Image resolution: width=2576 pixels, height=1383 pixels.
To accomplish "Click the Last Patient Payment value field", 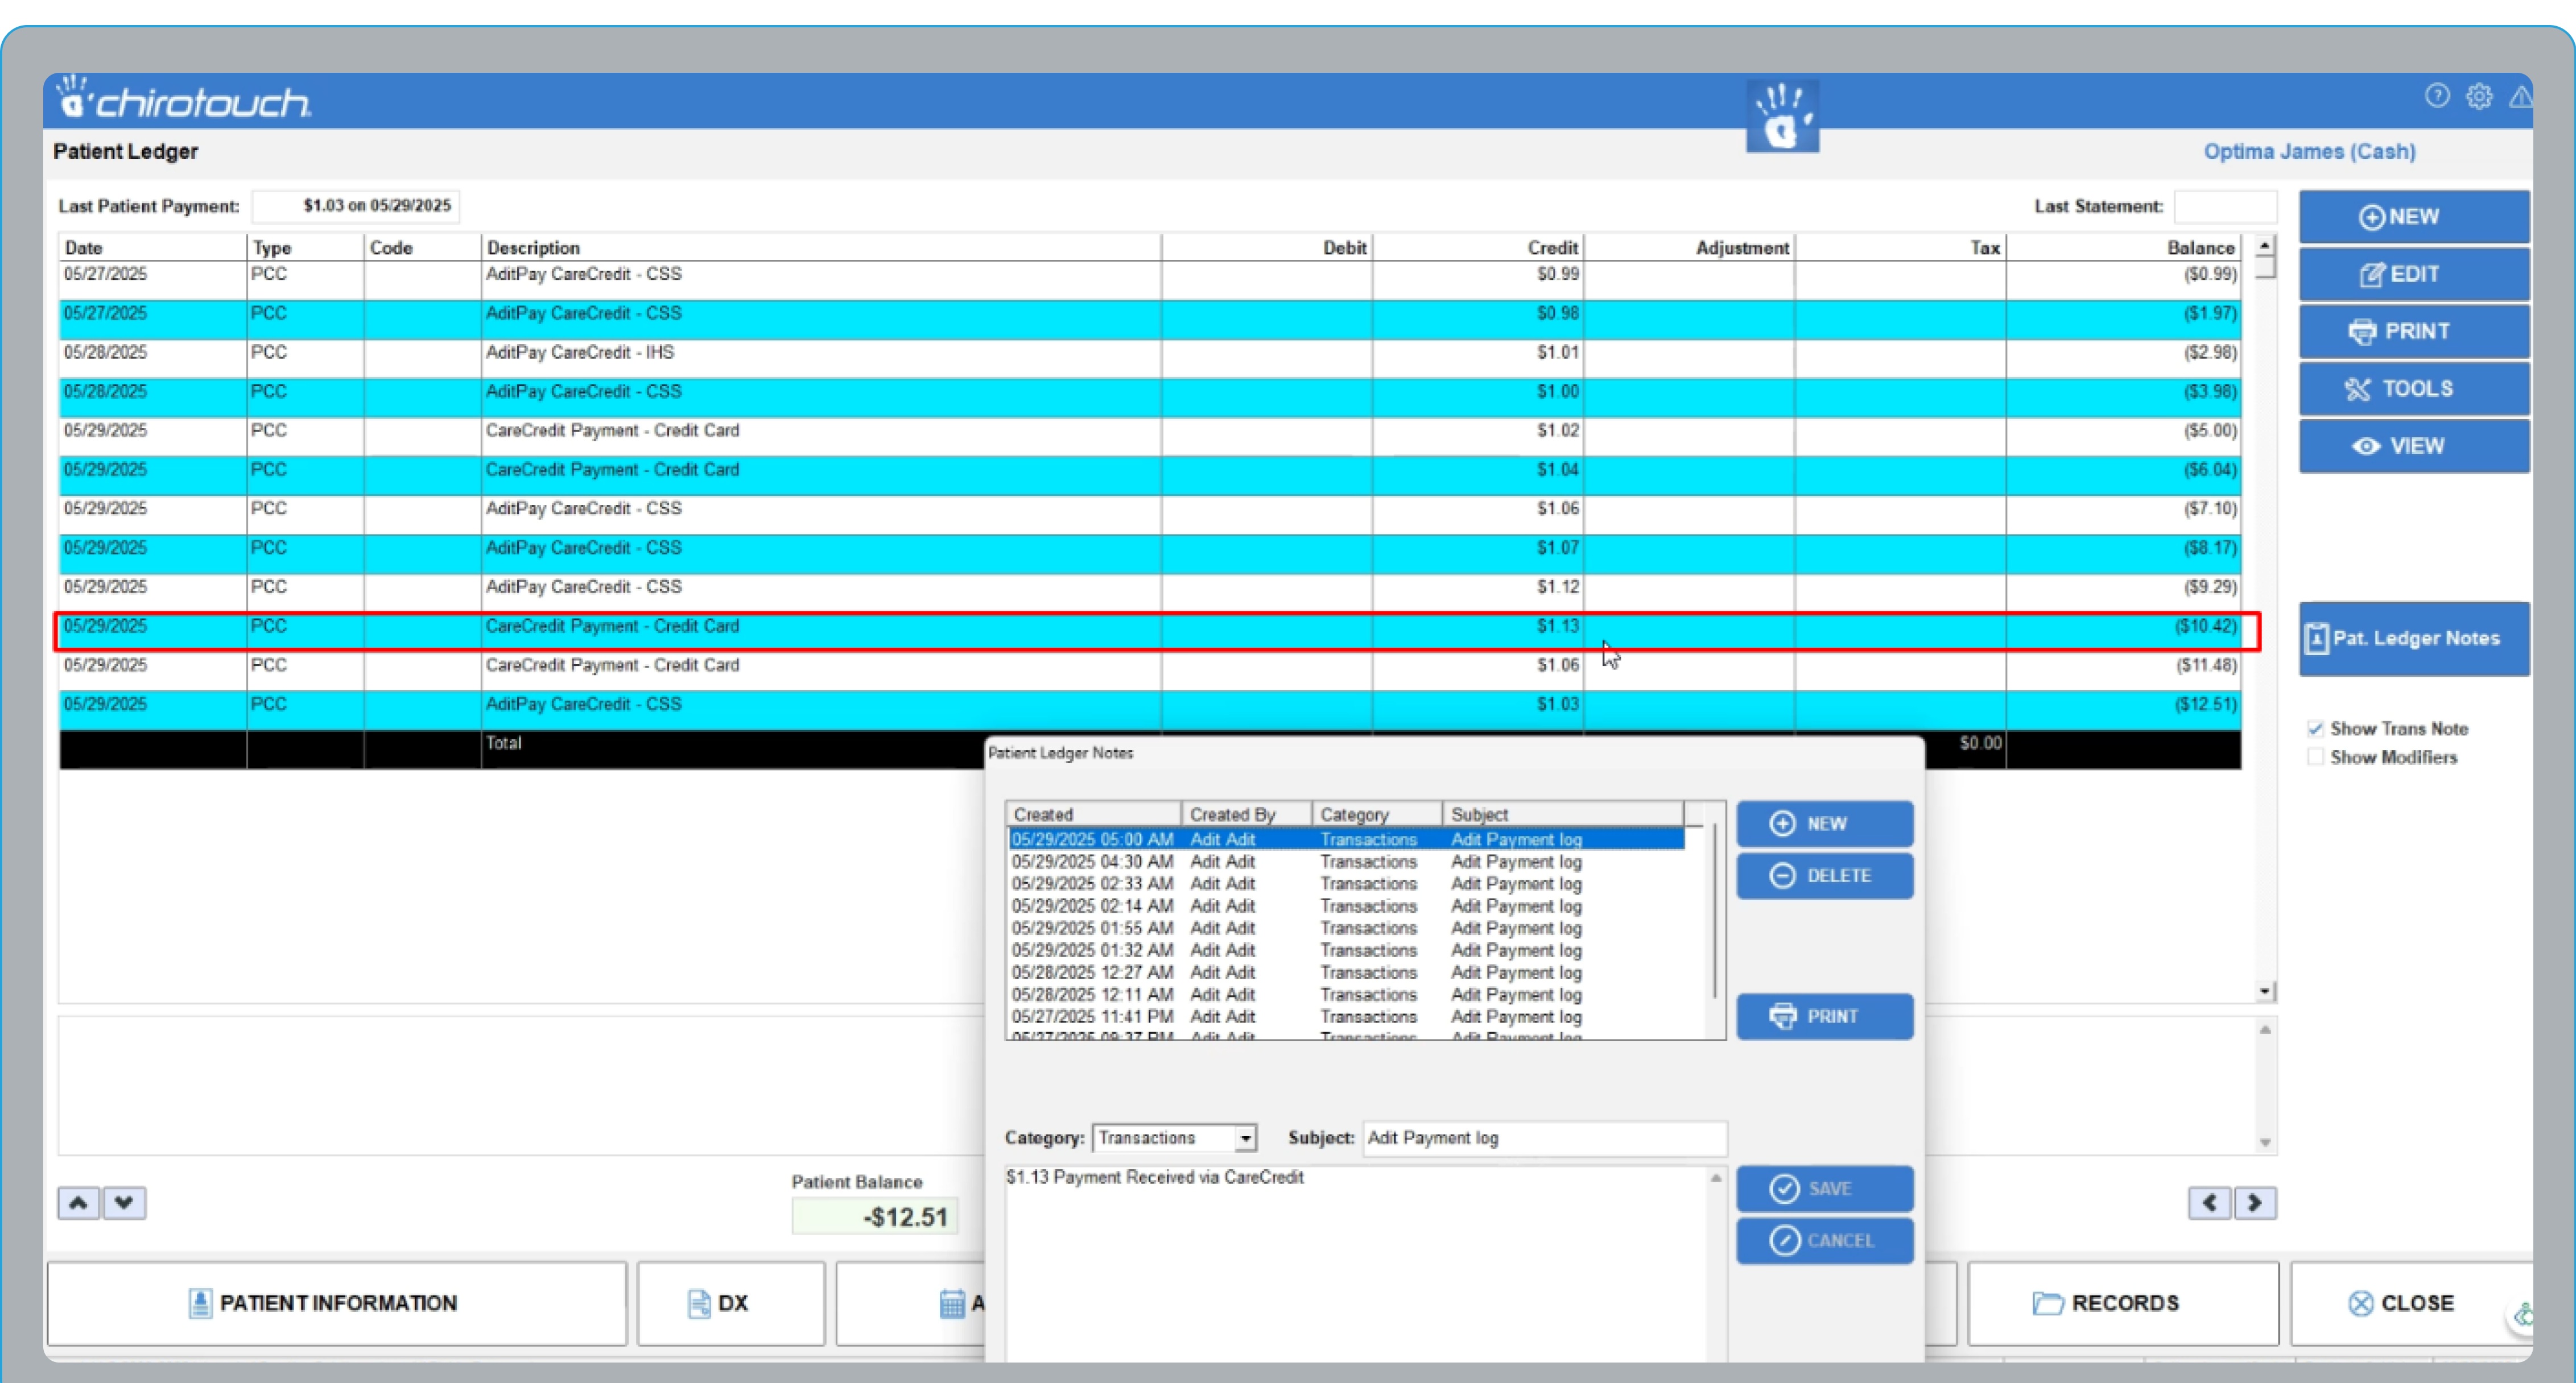I will (x=355, y=206).
